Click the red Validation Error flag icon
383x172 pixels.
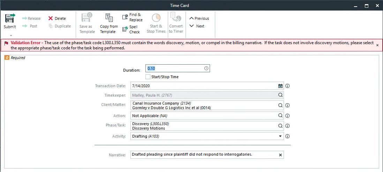pos(6,43)
